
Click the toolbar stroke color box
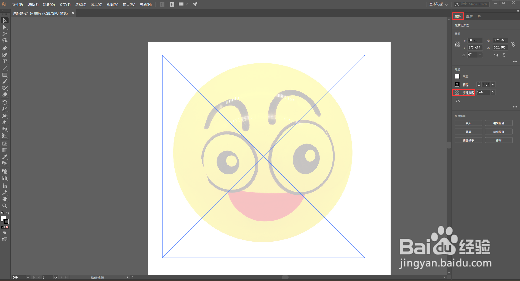pyautogui.click(x=6, y=221)
